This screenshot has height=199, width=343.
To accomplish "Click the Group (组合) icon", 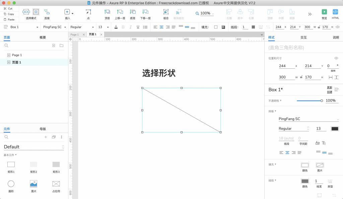I will 166,12.
